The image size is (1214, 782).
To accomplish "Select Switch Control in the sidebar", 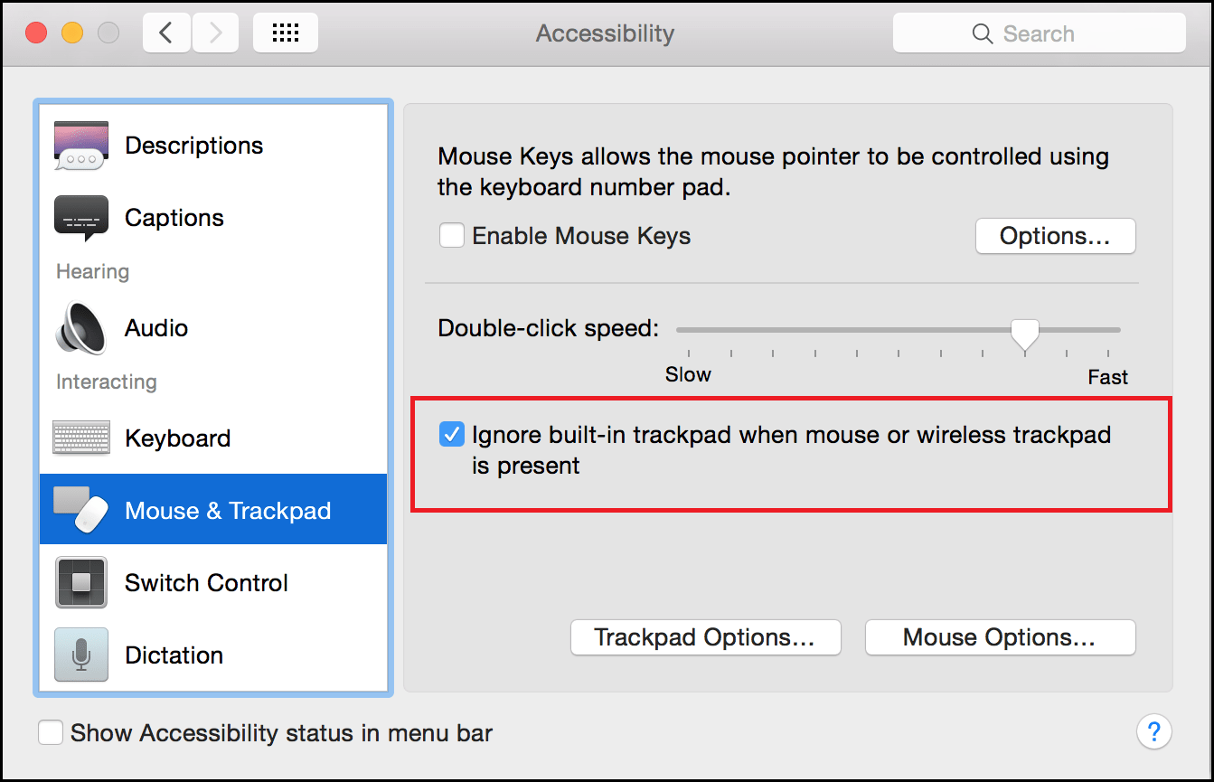I will click(206, 582).
